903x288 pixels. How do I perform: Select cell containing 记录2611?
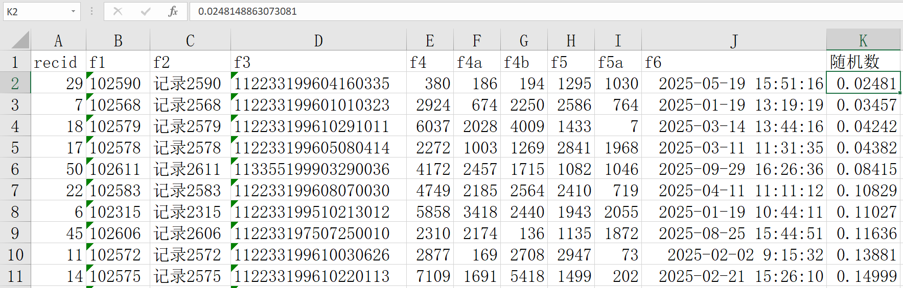(190, 169)
